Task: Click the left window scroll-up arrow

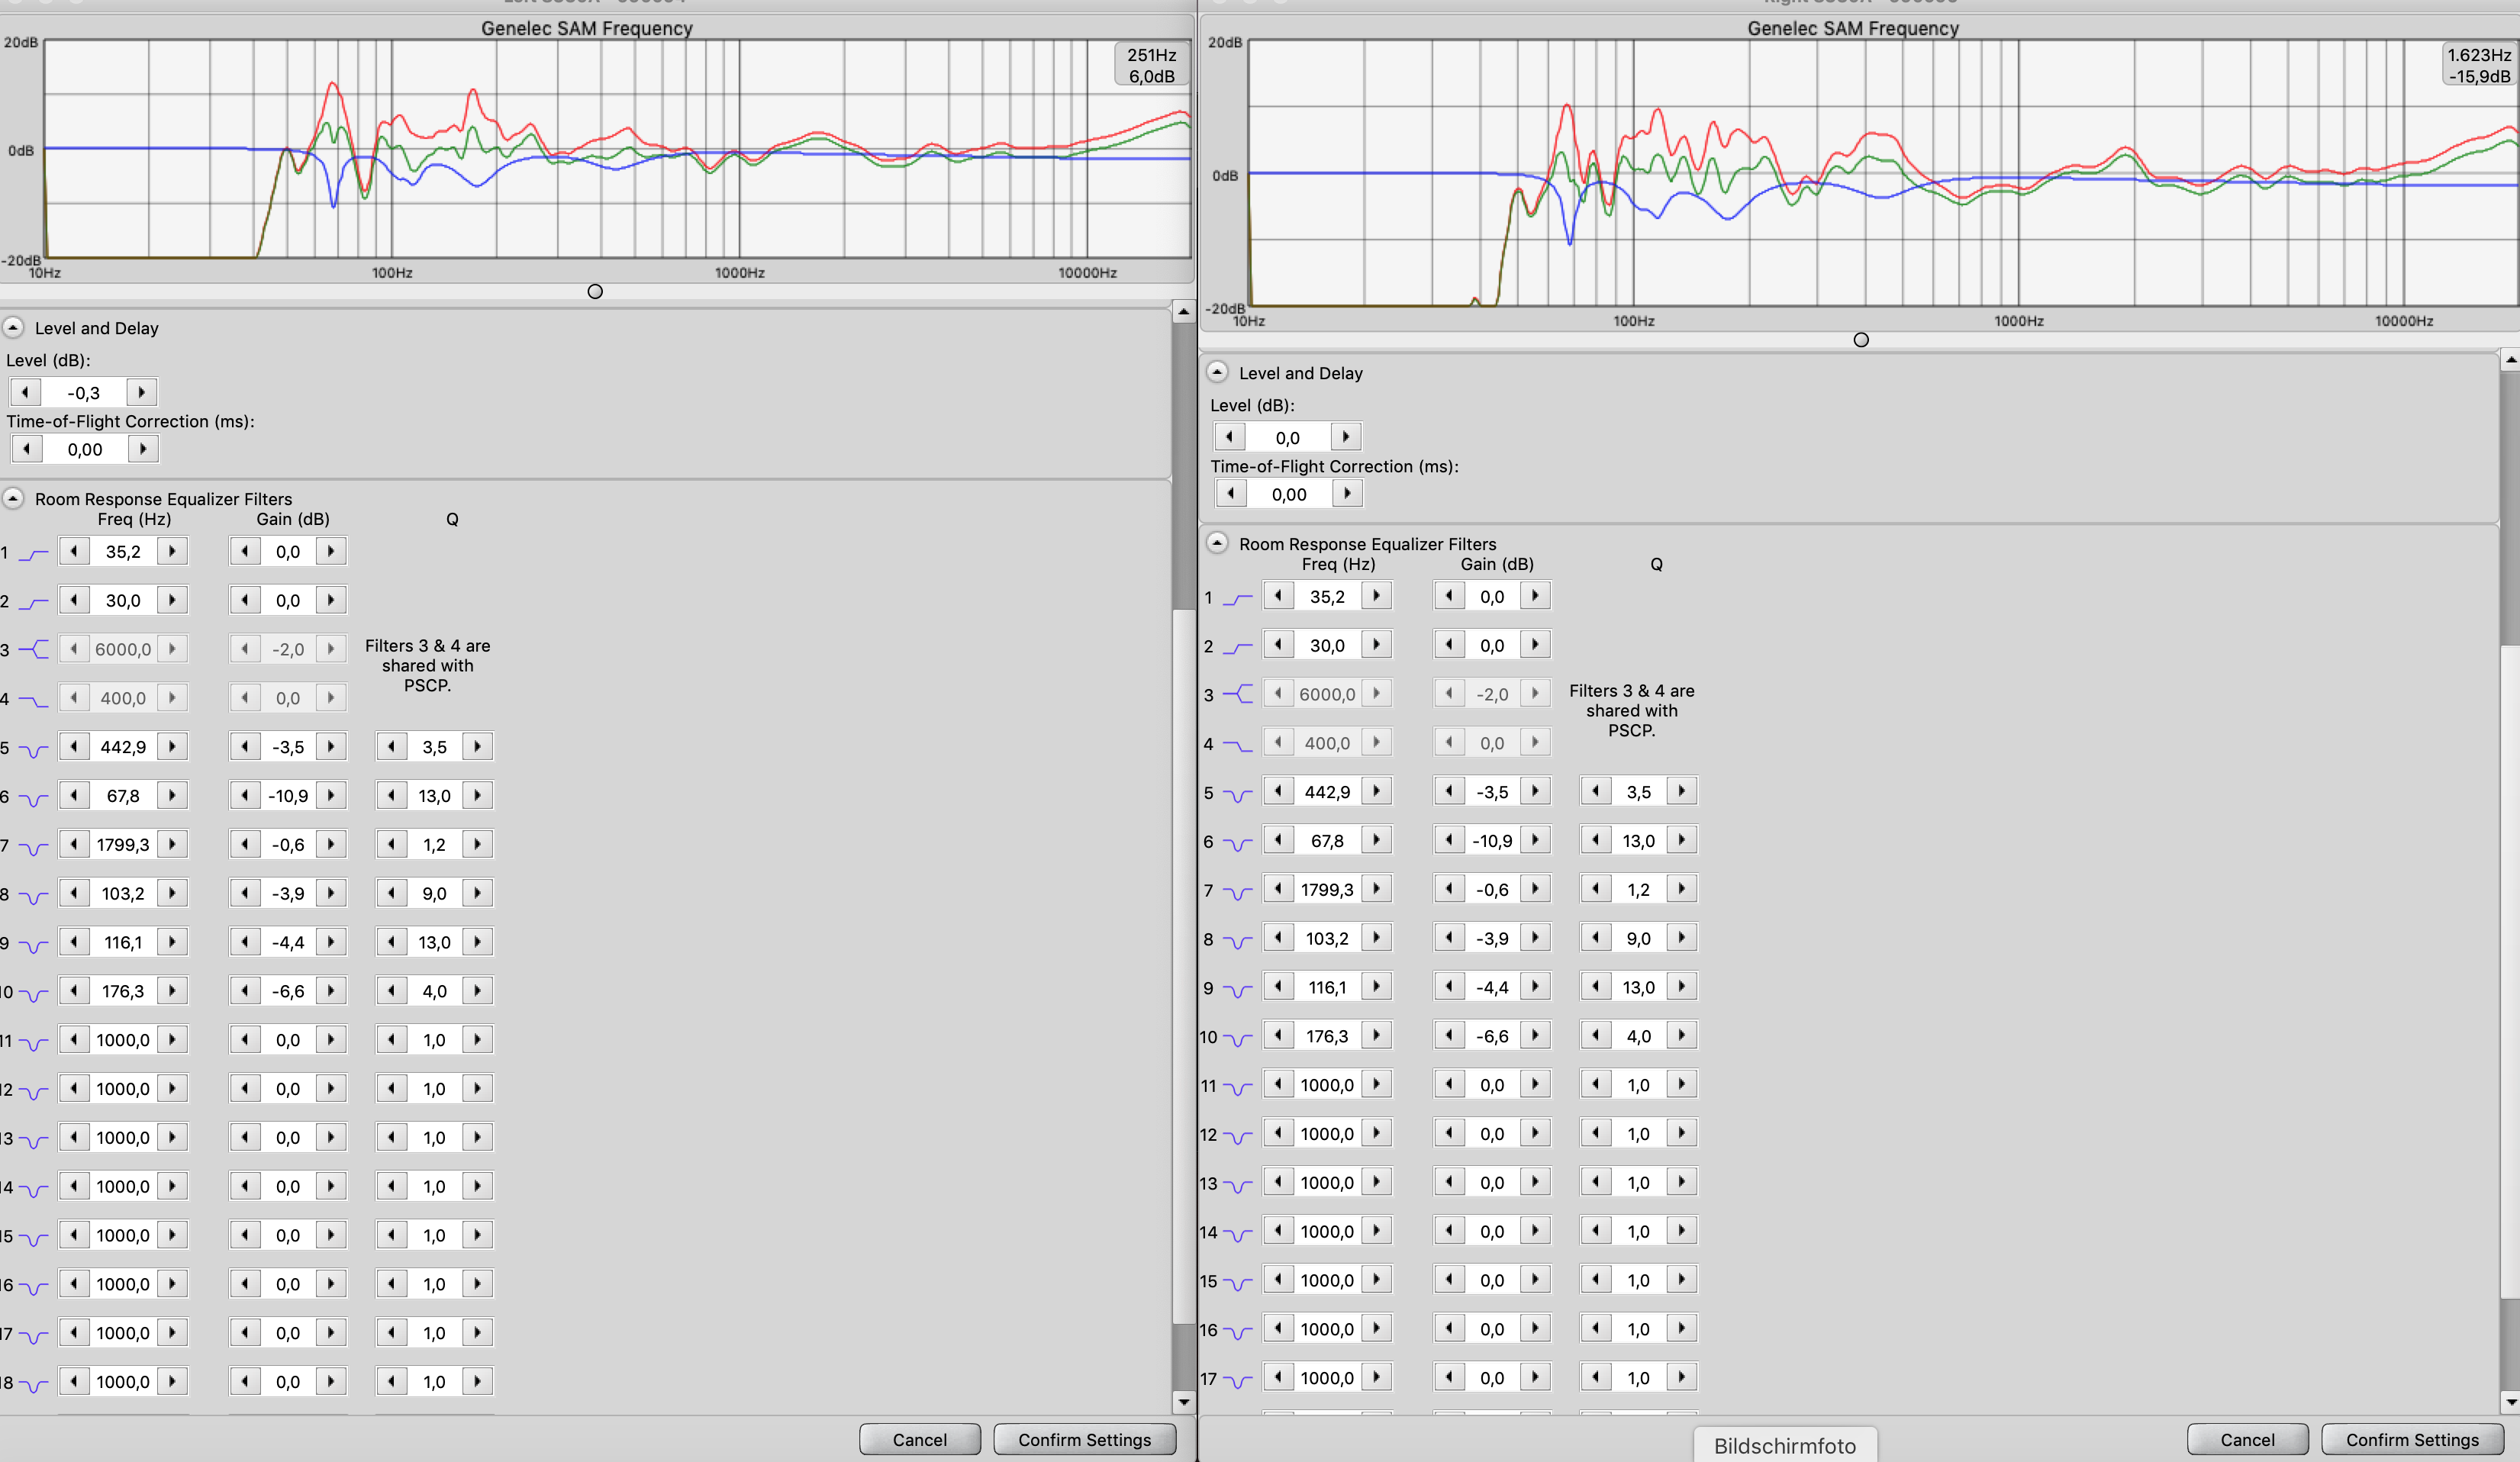Action: (x=1183, y=311)
